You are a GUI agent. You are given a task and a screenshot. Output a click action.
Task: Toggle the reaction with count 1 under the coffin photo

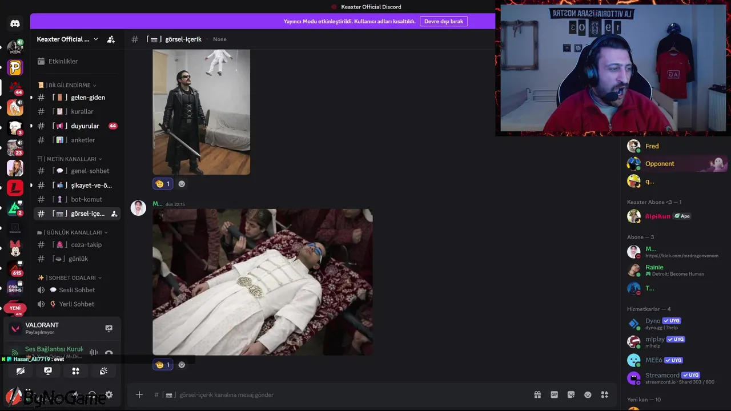tap(163, 365)
